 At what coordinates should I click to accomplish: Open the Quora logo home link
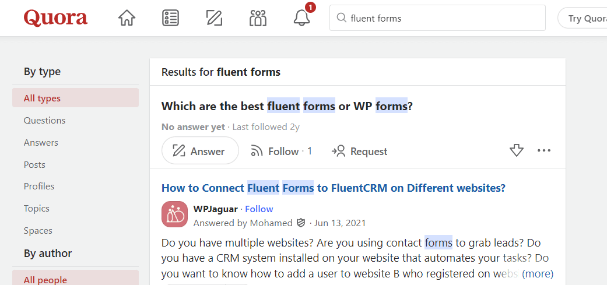[56, 18]
